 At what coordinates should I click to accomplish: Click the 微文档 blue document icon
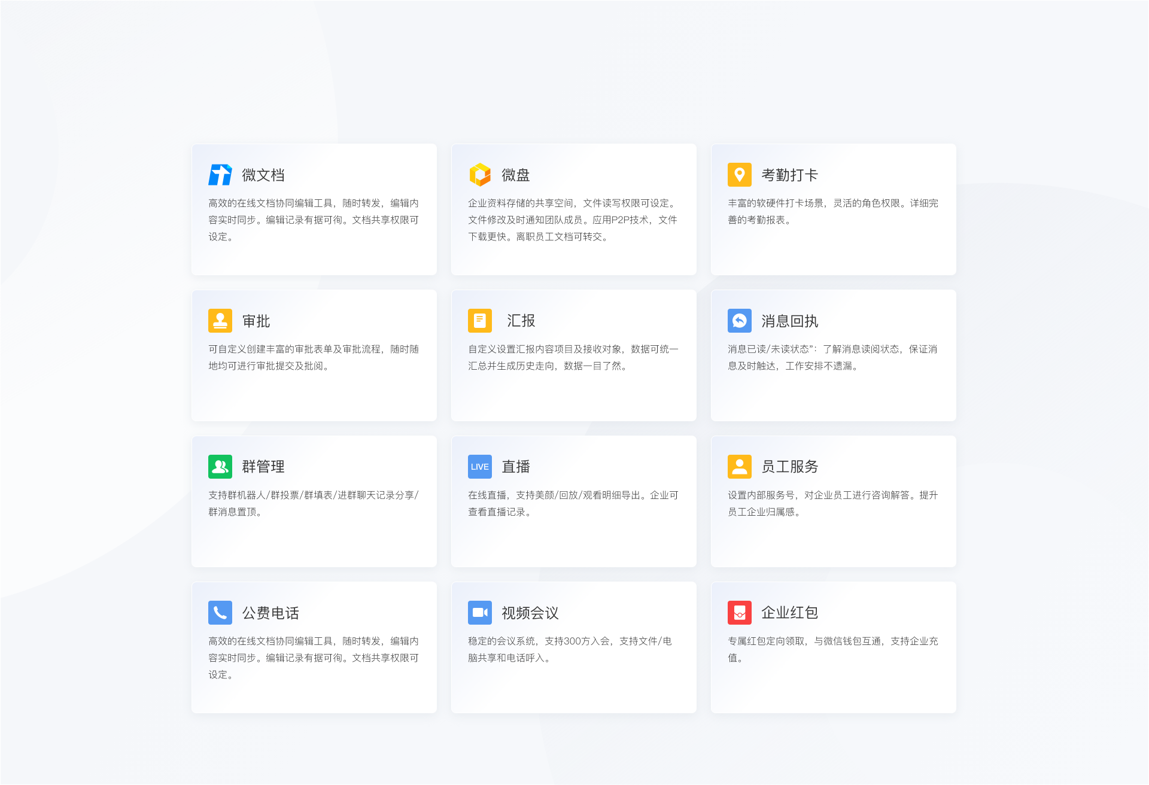pos(220,175)
